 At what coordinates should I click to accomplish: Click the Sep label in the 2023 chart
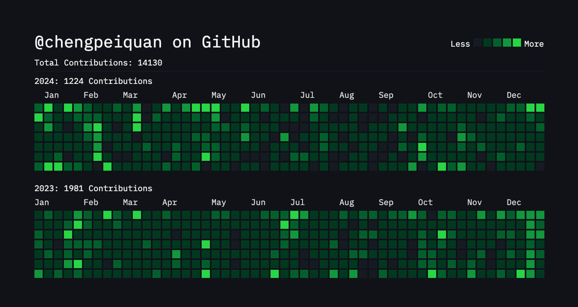click(386, 202)
